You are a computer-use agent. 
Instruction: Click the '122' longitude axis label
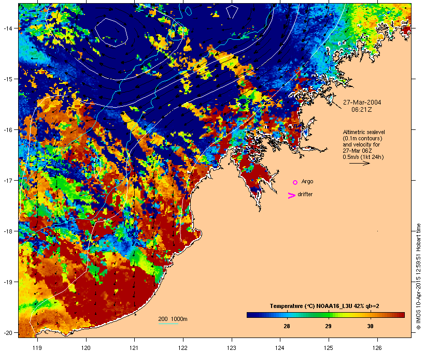[x=183, y=348]
